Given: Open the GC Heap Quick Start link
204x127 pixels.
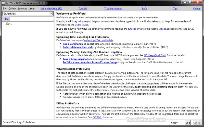Looking at the screenshot, I should tap(155, 55).
